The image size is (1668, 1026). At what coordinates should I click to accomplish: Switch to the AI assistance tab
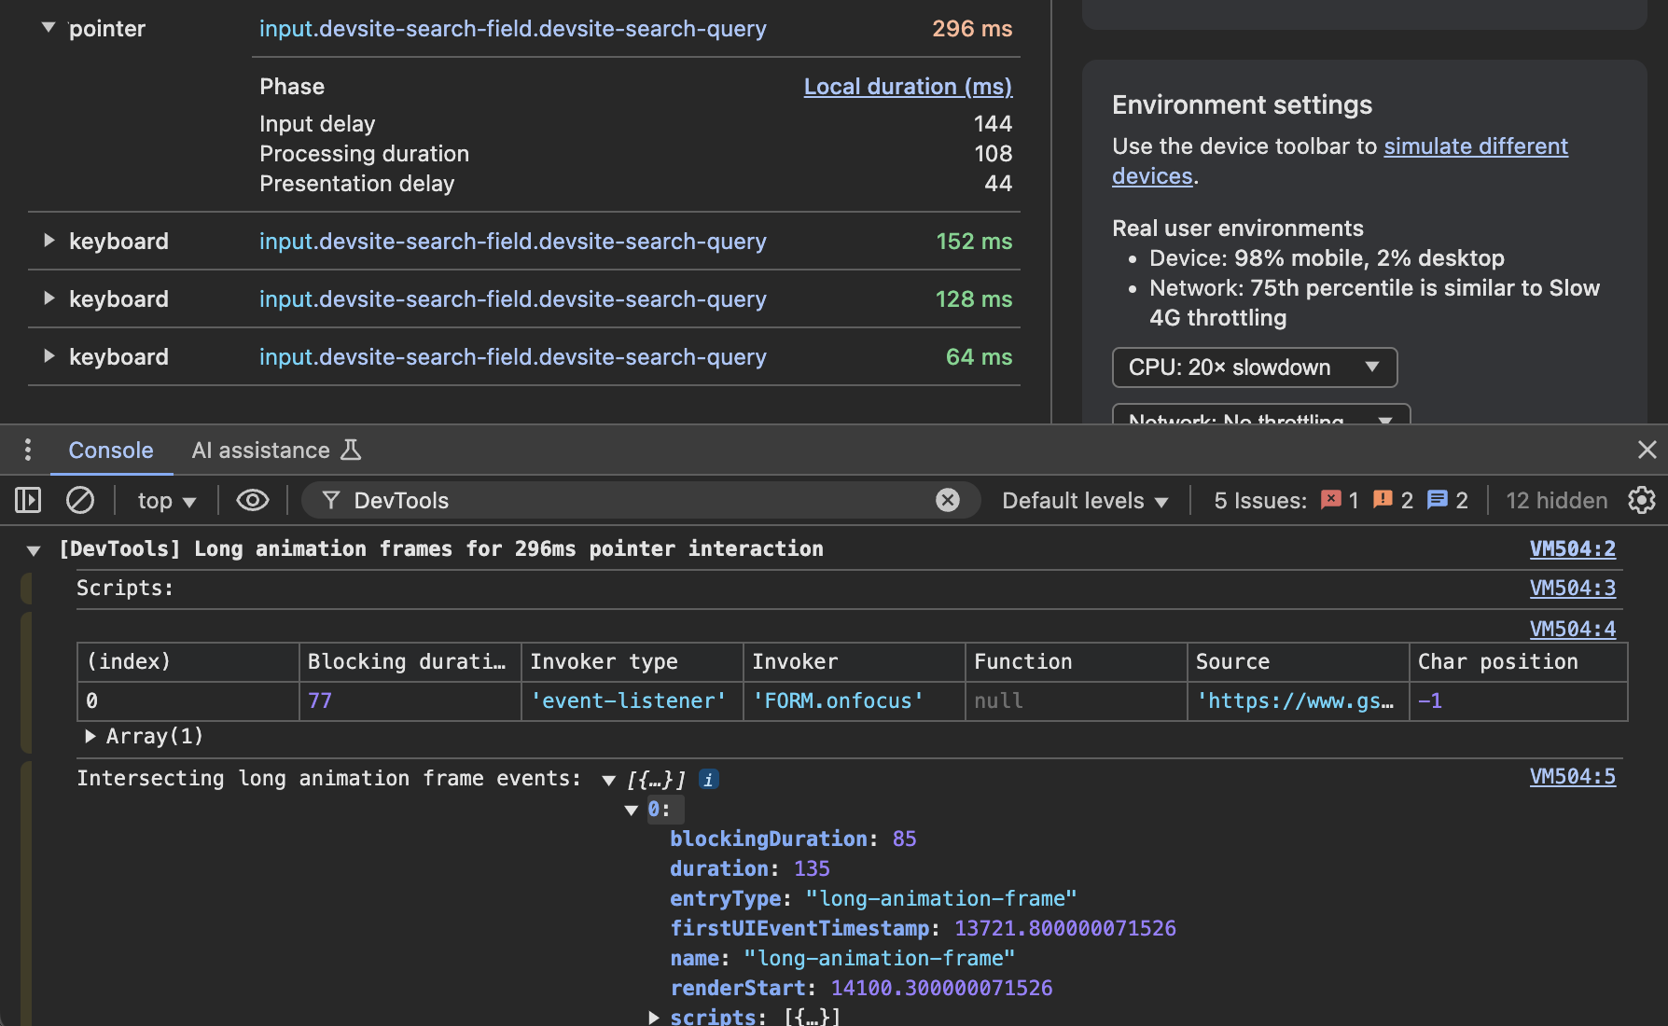point(276,451)
